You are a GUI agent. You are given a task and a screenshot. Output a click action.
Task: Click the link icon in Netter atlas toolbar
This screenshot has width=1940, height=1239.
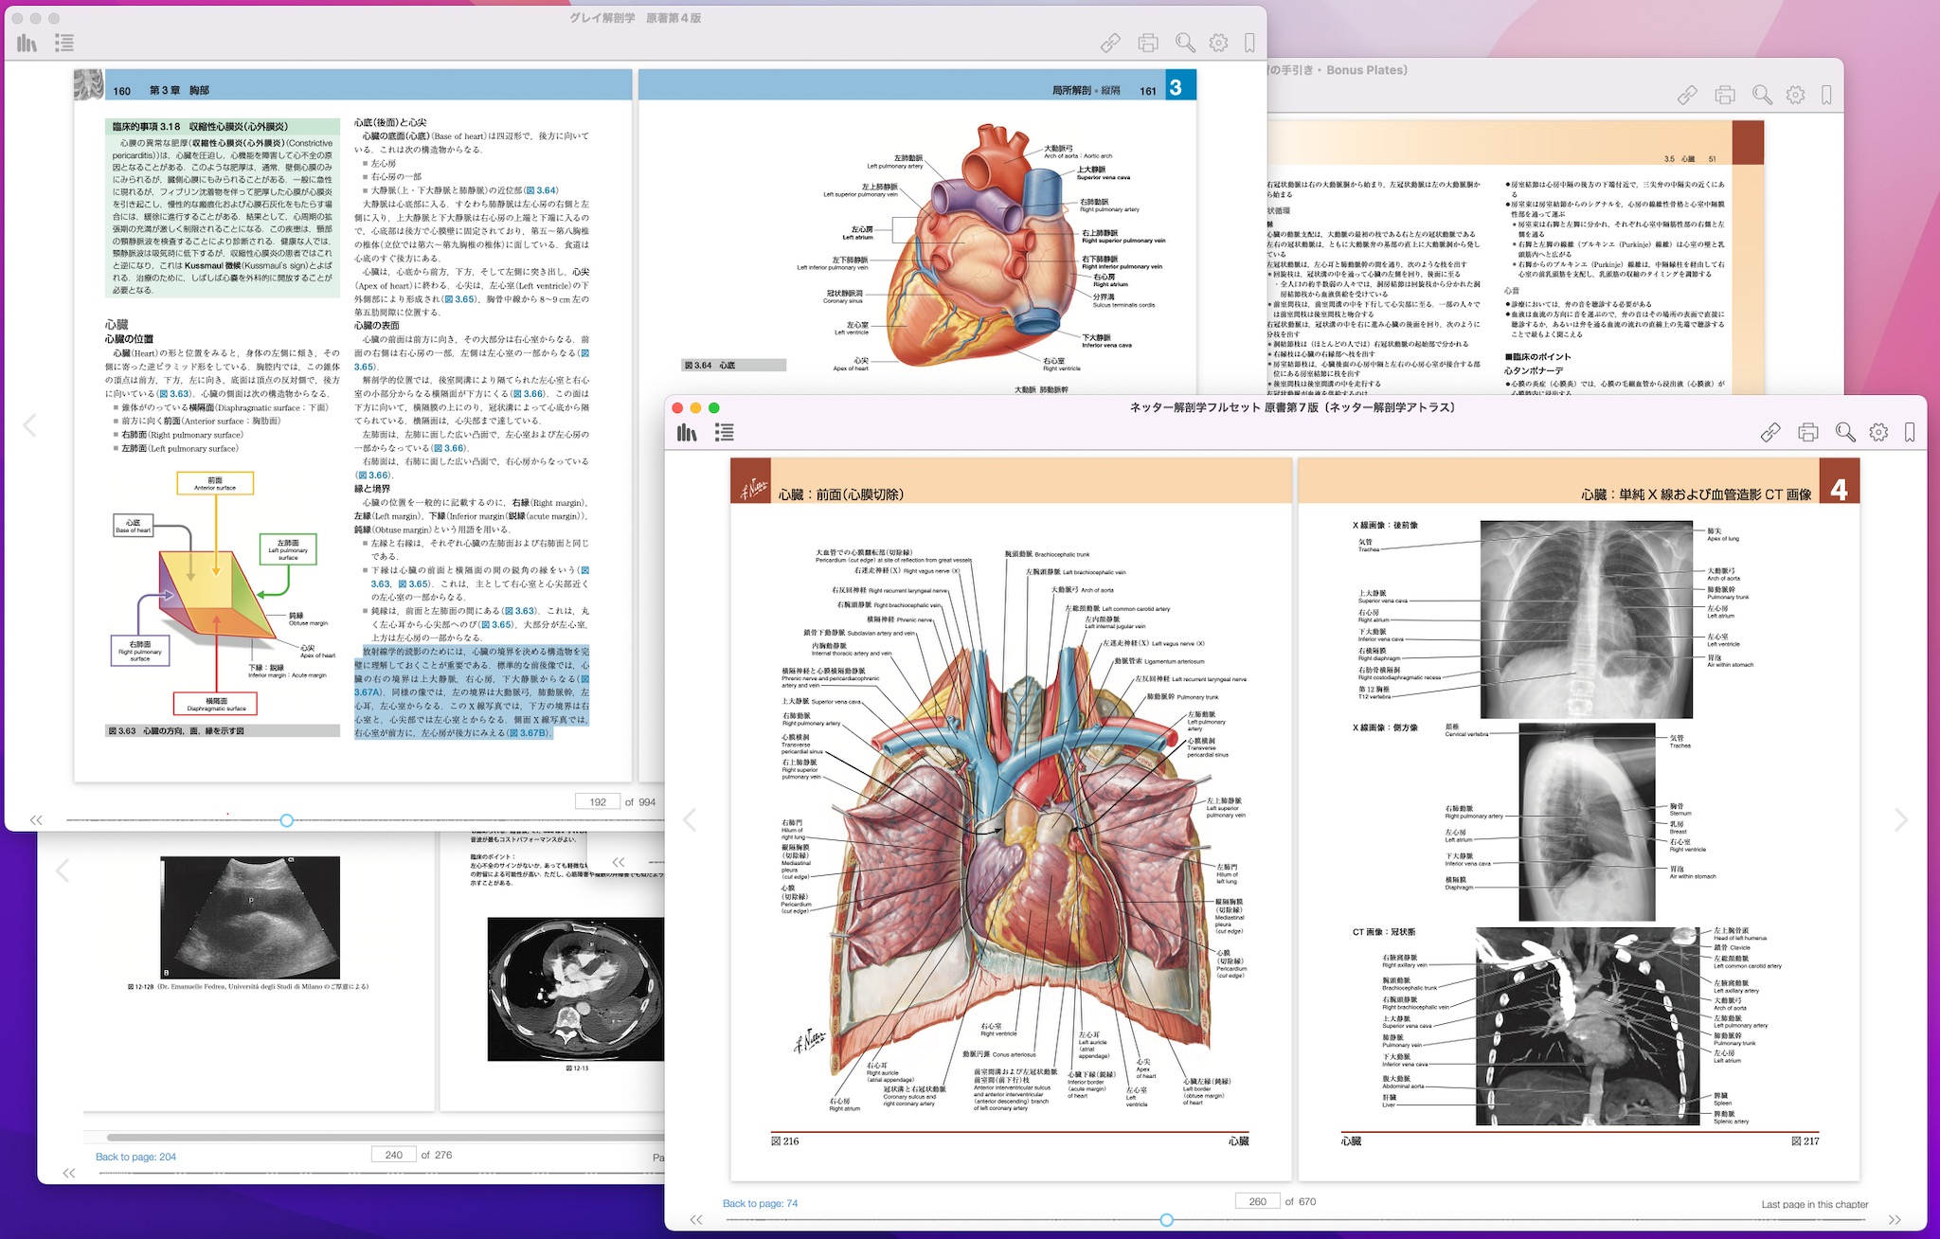point(1770,433)
